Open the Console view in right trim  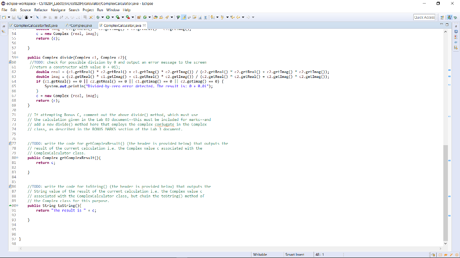pos(456,32)
